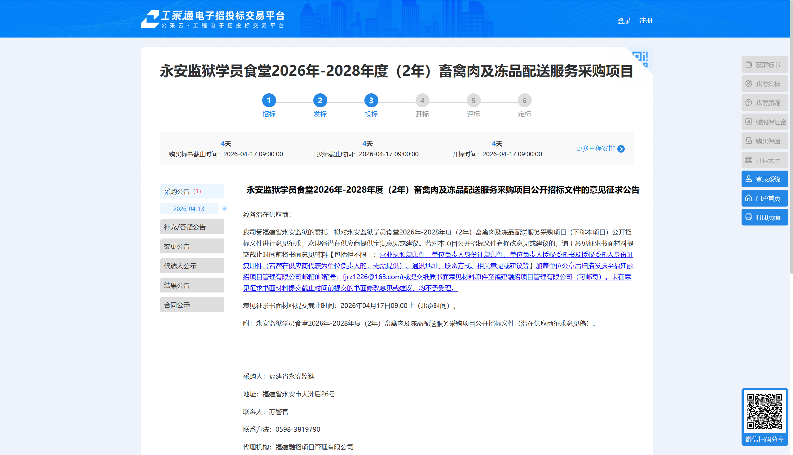The image size is (793, 455).
Task: Expand 更多日程安排 schedule arrow
Action: coord(600,149)
